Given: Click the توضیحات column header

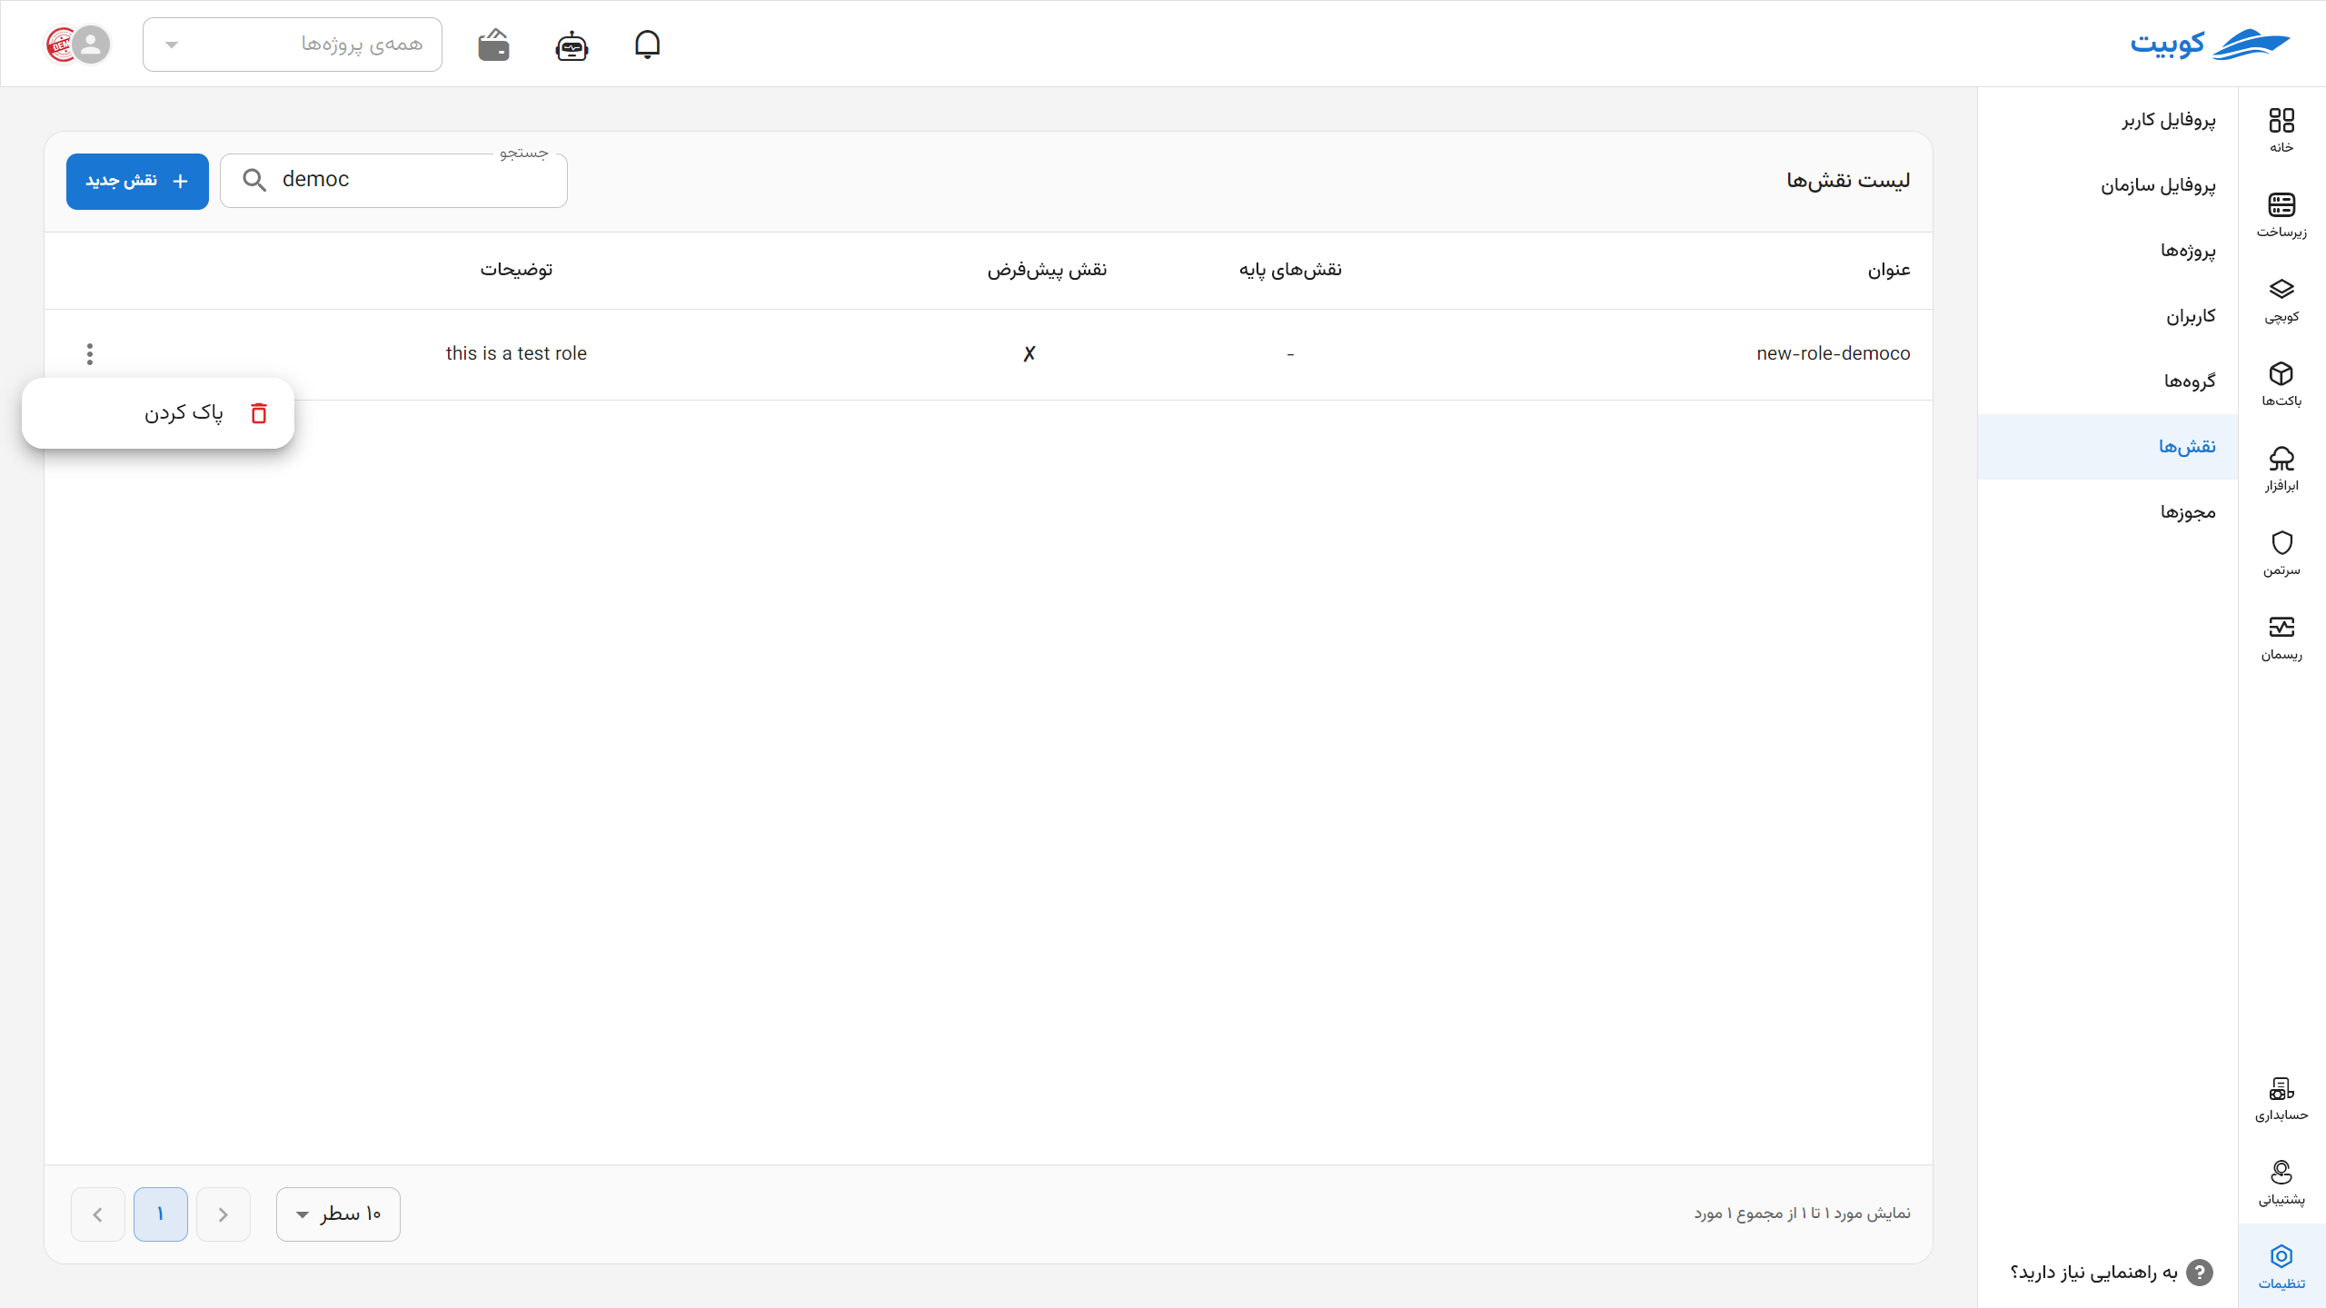Looking at the screenshot, I should (x=516, y=270).
